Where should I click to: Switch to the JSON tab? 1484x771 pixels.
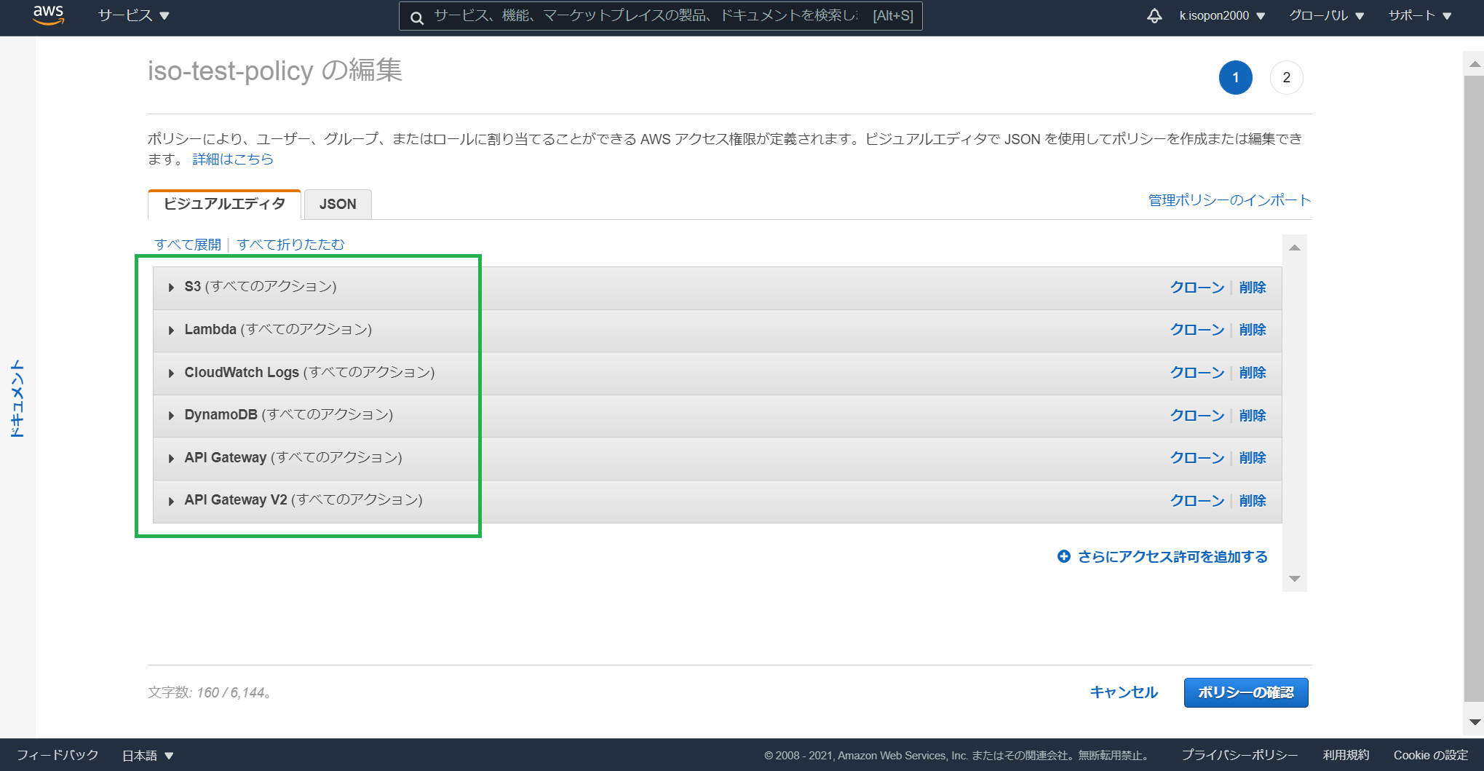[x=338, y=205]
